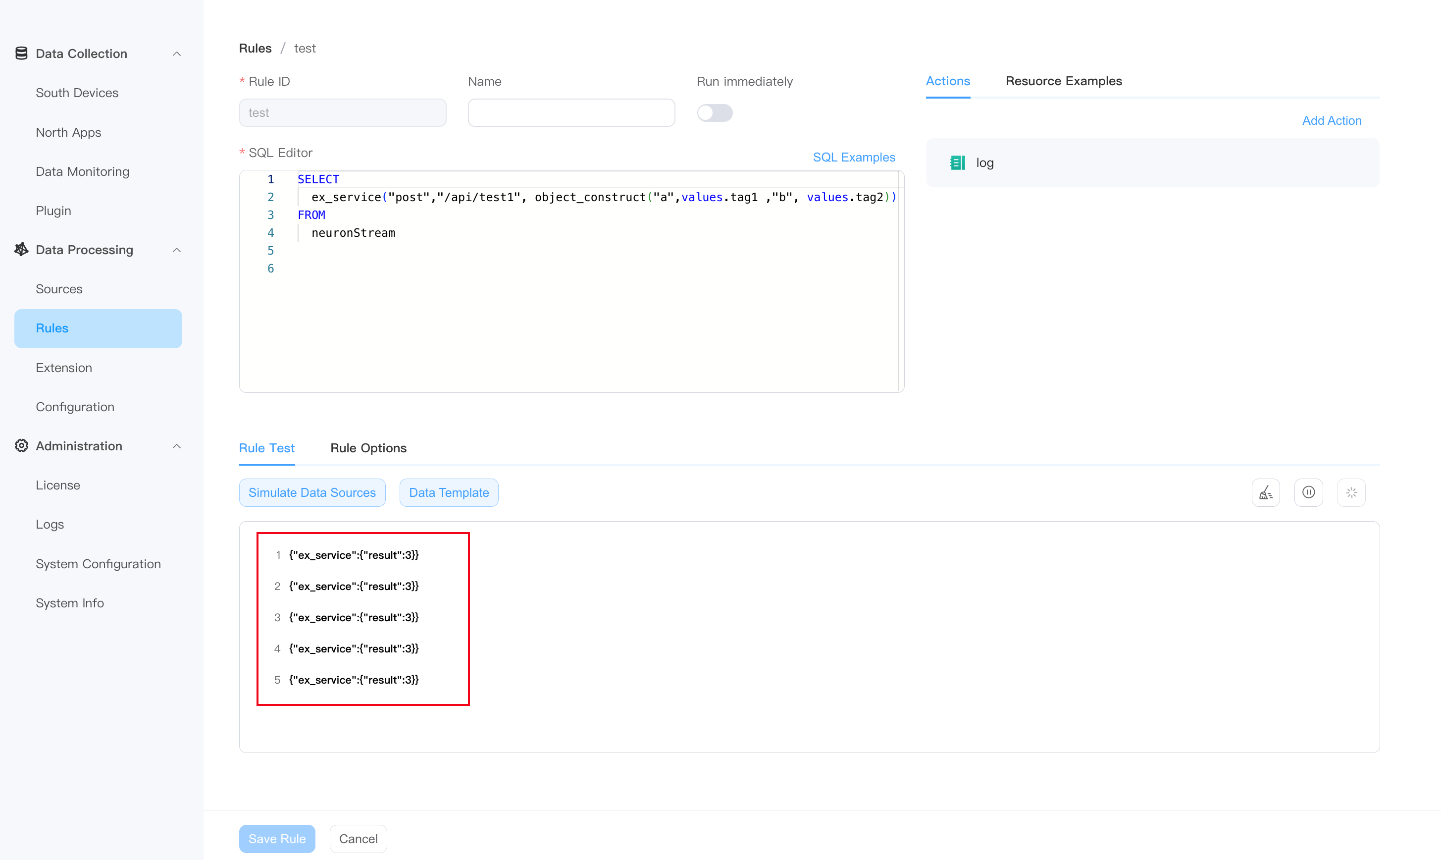Open the SQL Examples link
Image resolution: width=1441 pixels, height=860 pixels.
coord(853,157)
